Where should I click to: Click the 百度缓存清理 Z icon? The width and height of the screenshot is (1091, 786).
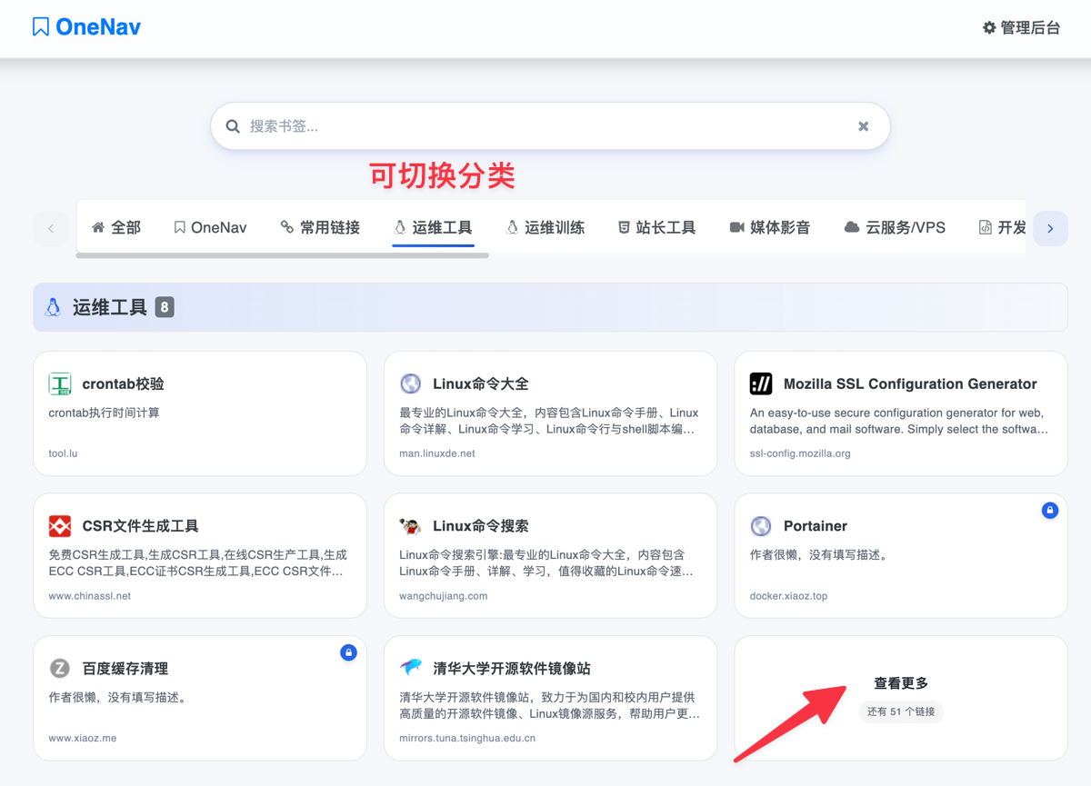[x=60, y=668]
